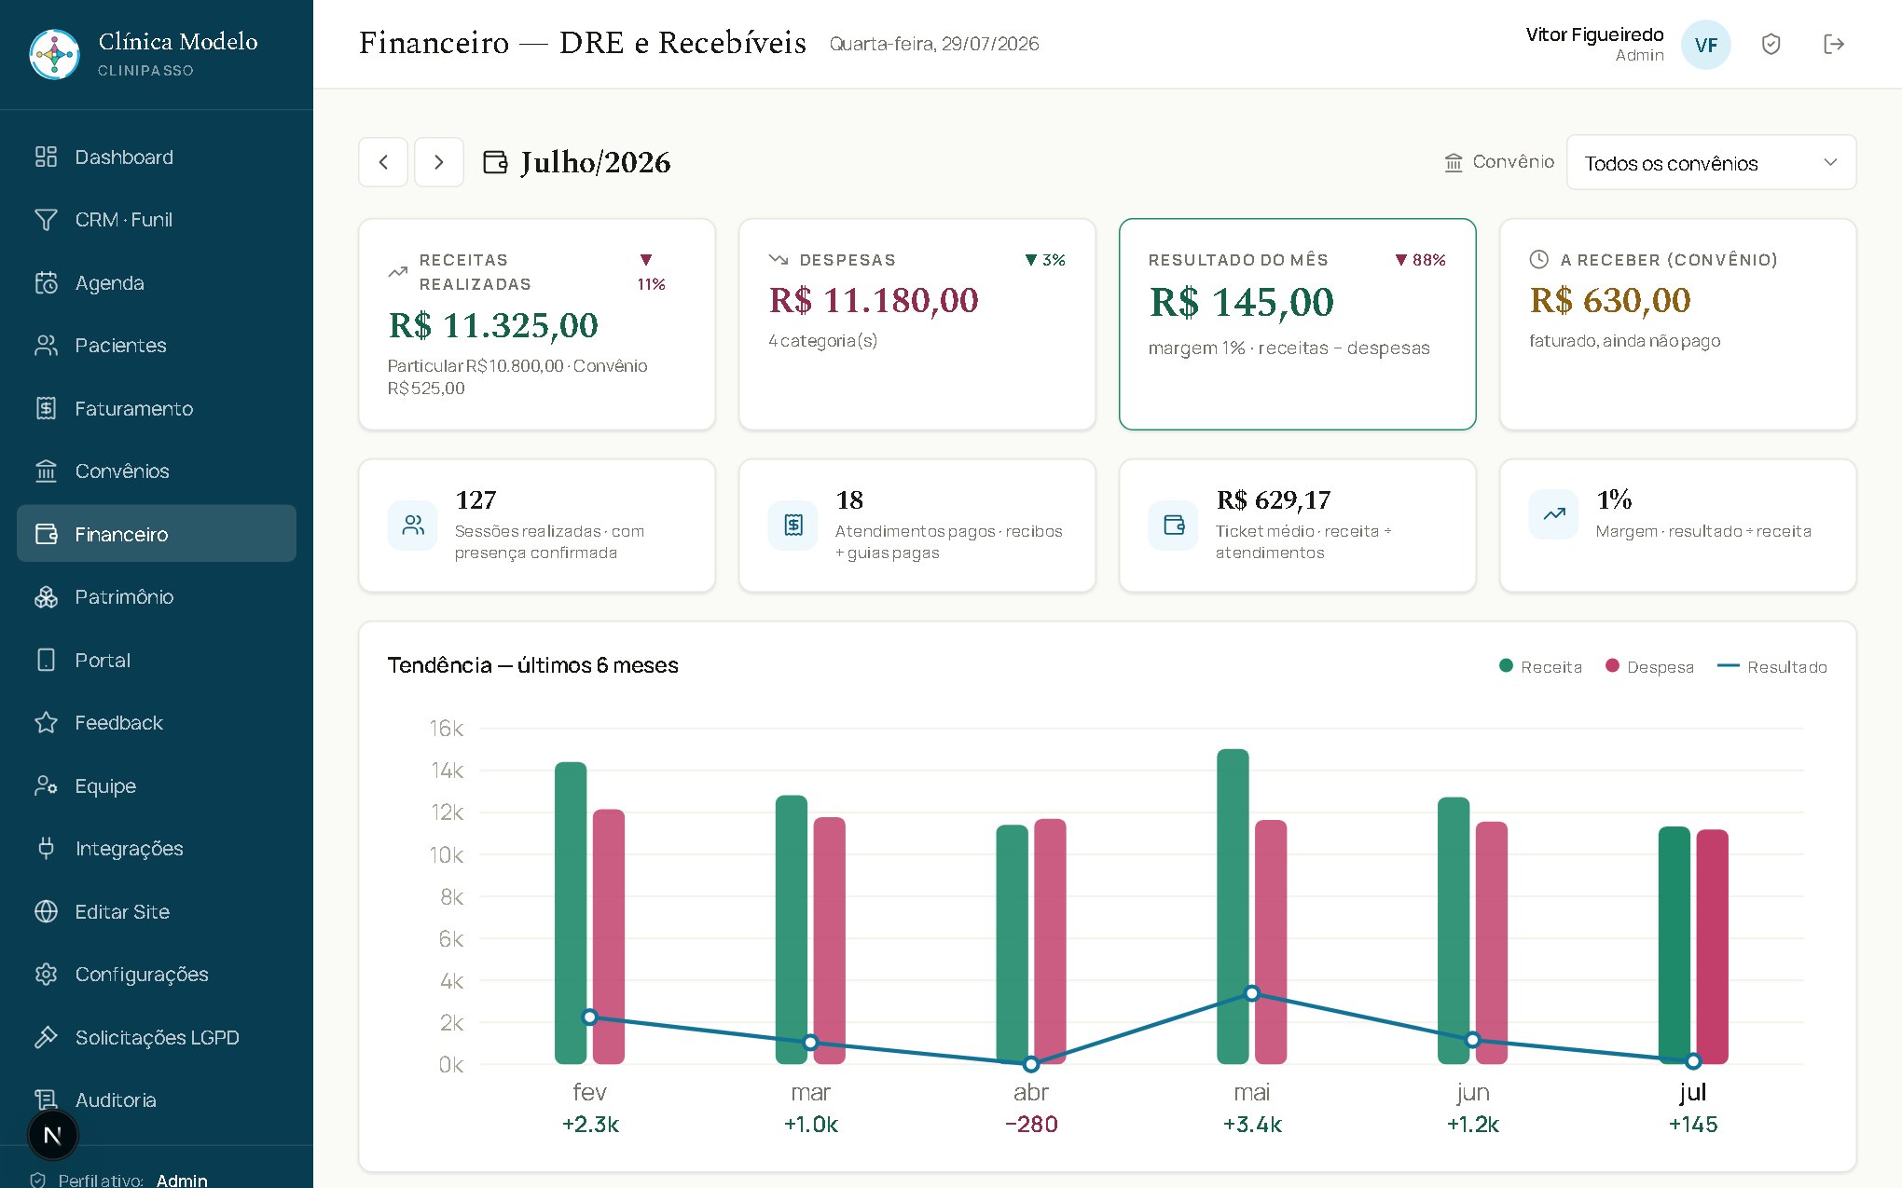Click the "127" sessões realizadas value
This screenshot has height=1188, width=1902.
click(x=475, y=500)
